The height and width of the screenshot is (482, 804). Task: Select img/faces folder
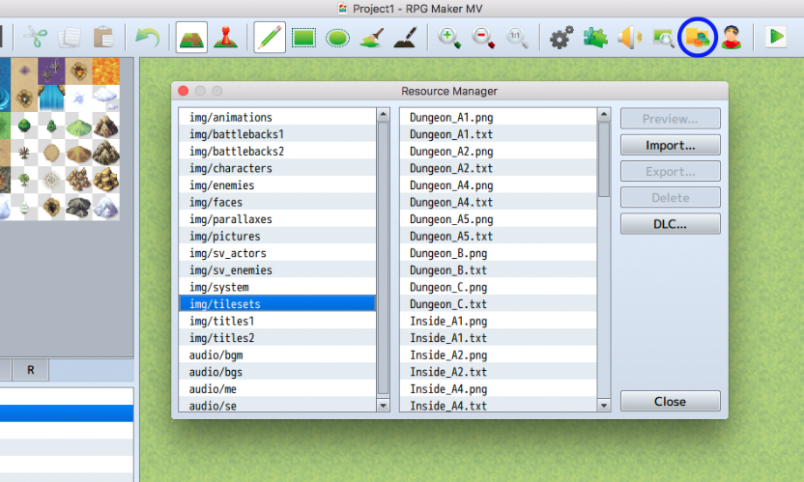[x=277, y=202]
